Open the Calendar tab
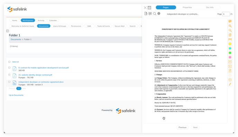The height and width of the screenshot is (137, 238). 53,20
